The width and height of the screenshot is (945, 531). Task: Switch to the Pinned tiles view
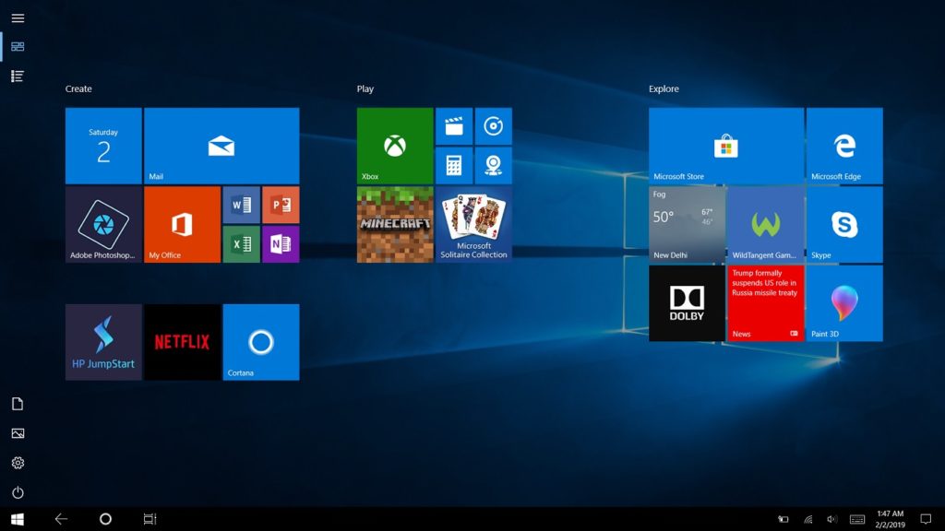pos(17,46)
